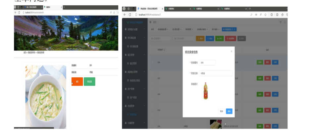Screen dimensions: 310x130
Task: Go back in the left browser window
Action: click(16, 13)
